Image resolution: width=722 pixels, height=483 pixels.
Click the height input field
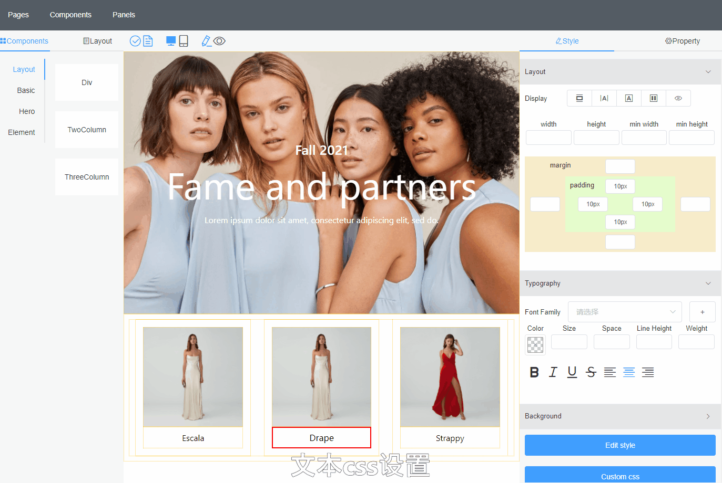coord(596,138)
